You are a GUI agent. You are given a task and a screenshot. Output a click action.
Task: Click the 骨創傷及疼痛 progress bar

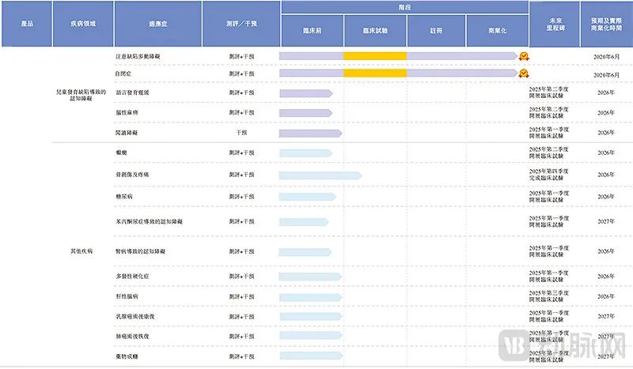pyautogui.click(x=320, y=175)
